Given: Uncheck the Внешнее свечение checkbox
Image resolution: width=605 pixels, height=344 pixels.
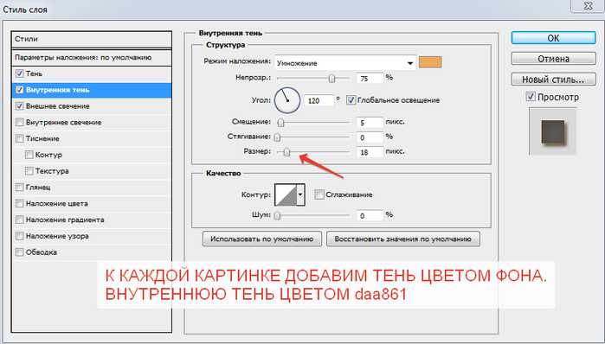Looking at the screenshot, I should (19, 106).
